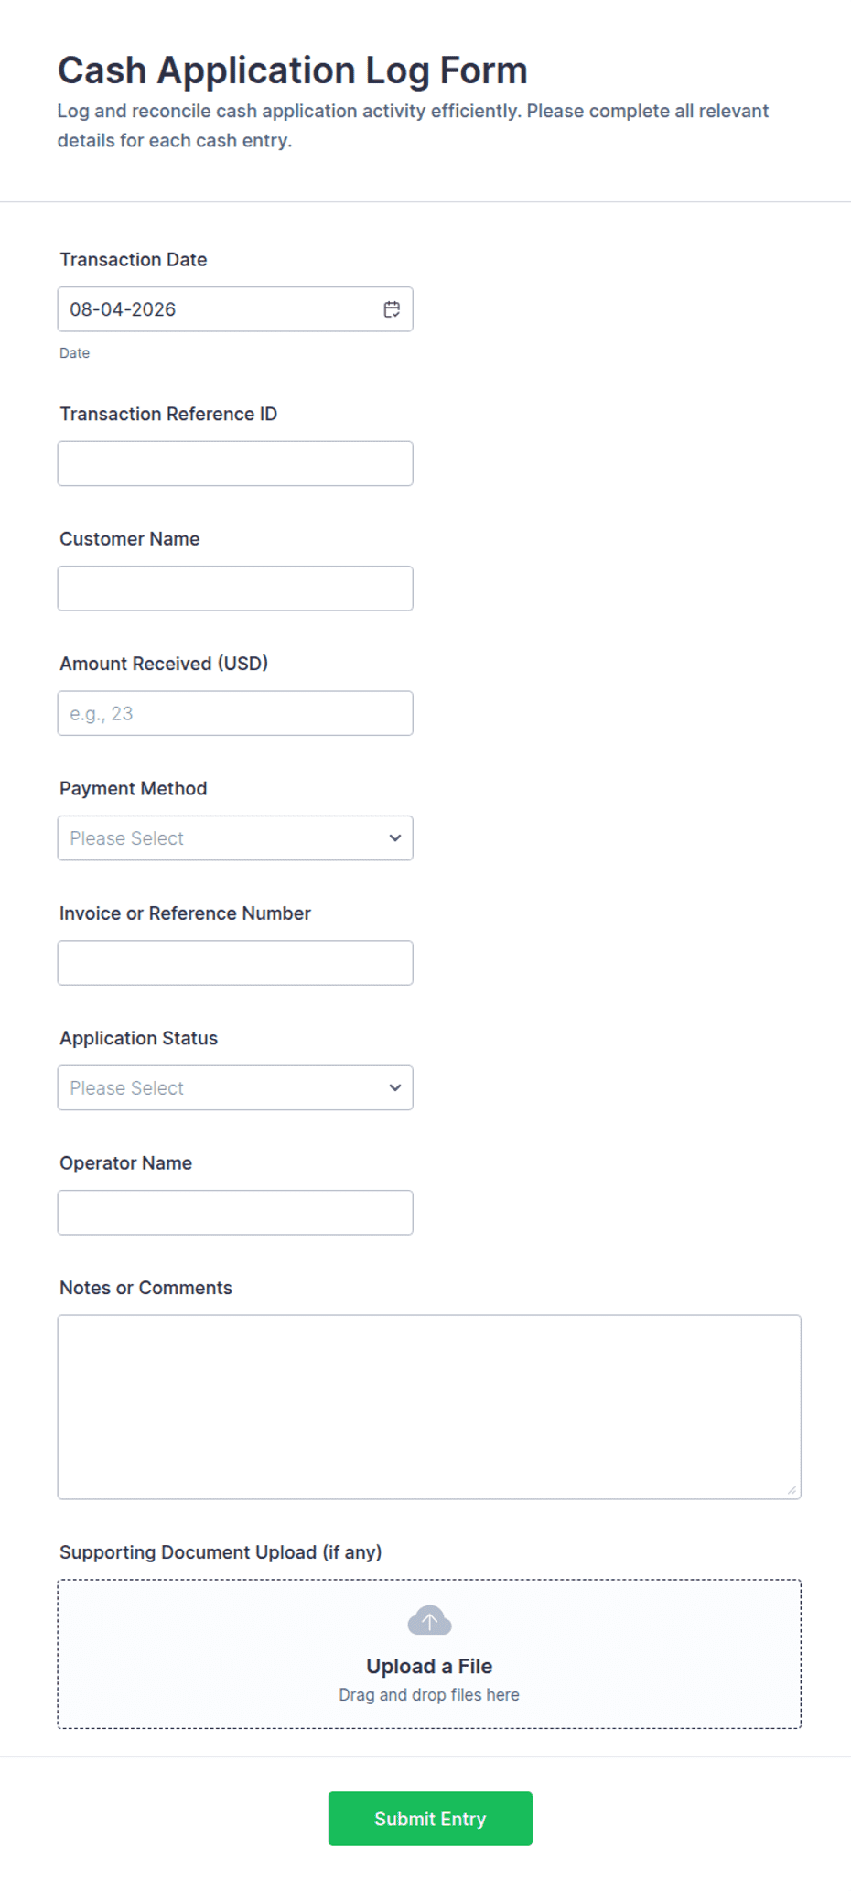The height and width of the screenshot is (1891, 851).
Task: Click the Amount Received (USD) field
Action: pyautogui.click(x=235, y=713)
